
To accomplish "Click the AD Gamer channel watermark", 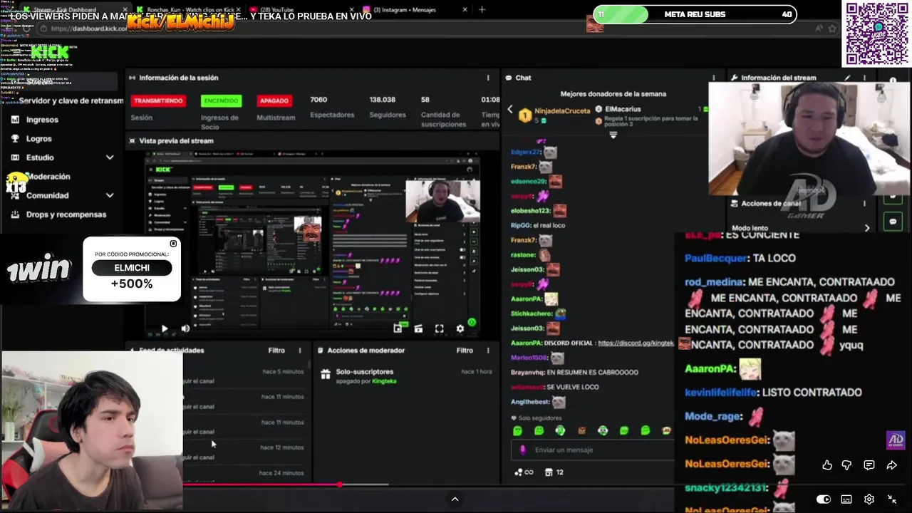I will pos(895,440).
